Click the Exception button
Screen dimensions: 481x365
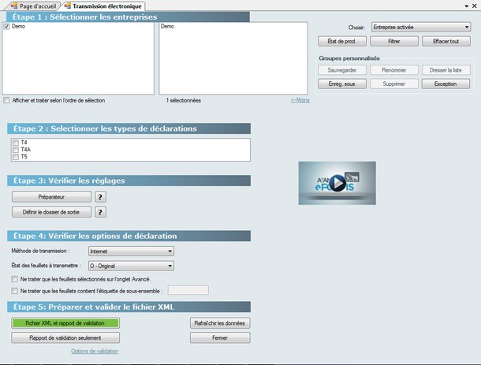pos(446,84)
